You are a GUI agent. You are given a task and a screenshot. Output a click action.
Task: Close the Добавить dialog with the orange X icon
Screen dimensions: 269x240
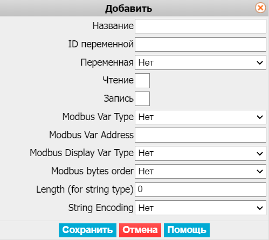tap(260, 8)
